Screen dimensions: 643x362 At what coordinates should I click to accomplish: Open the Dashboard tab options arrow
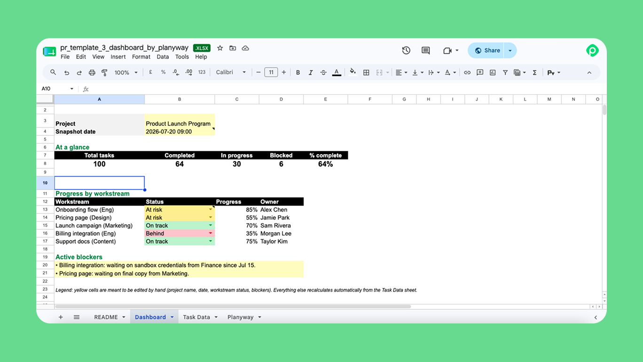click(x=172, y=317)
